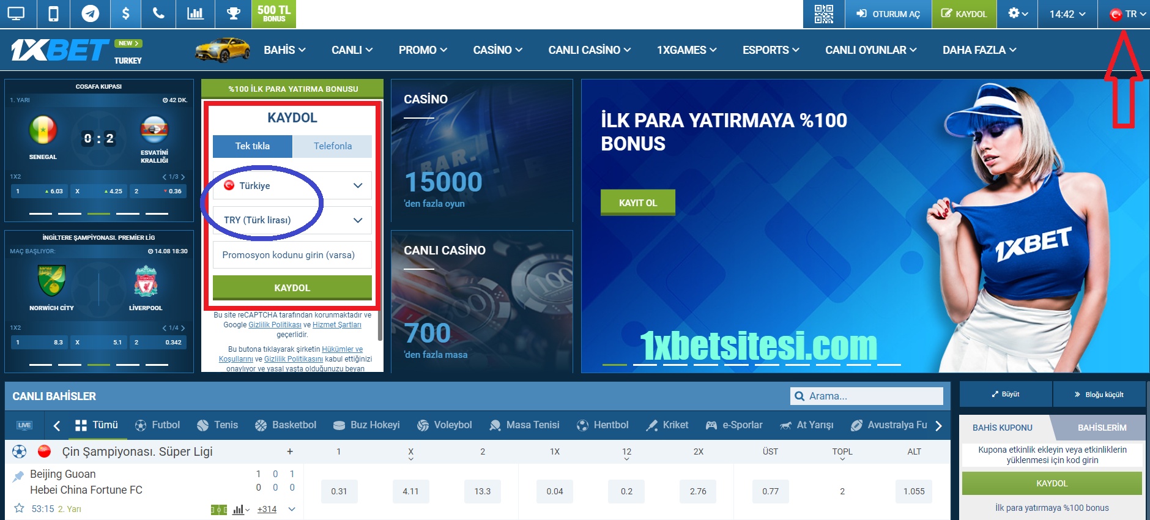This screenshot has height=520, width=1150.
Task: Open the ESPORTS menu
Action: pyautogui.click(x=771, y=50)
